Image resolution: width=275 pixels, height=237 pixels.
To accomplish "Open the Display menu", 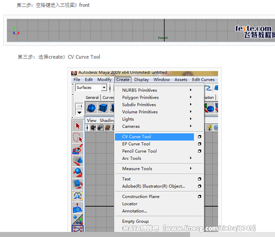I will point(141,79).
